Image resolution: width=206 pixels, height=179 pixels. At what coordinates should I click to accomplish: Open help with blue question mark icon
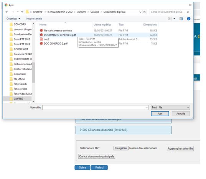click(x=188, y=19)
